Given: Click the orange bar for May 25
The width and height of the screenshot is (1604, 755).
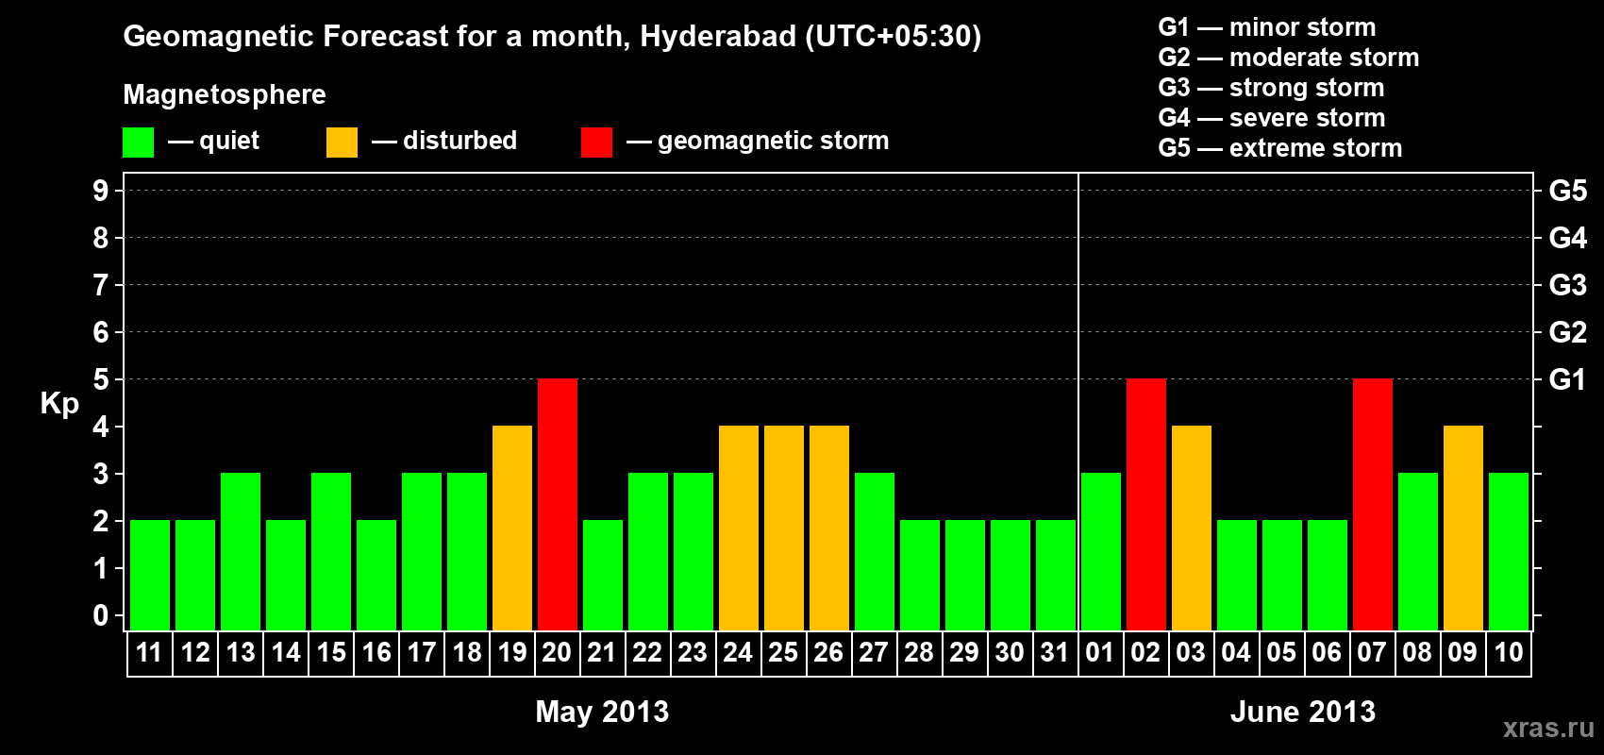Looking at the screenshot, I should (784, 528).
